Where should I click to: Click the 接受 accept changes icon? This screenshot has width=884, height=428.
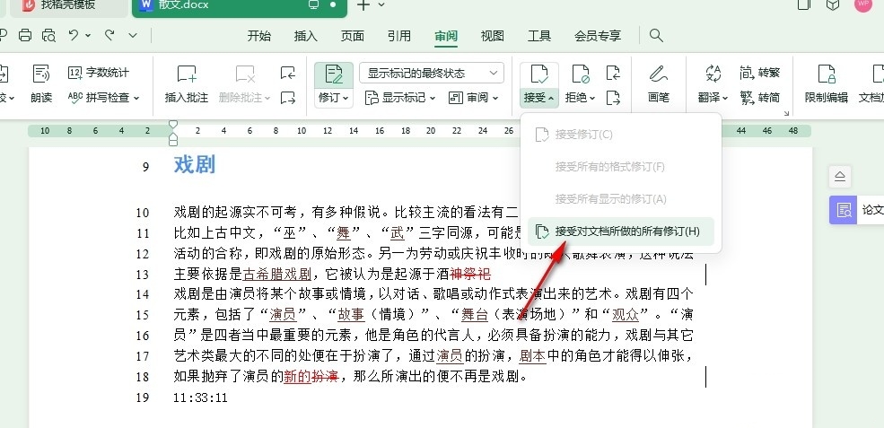pos(539,74)
